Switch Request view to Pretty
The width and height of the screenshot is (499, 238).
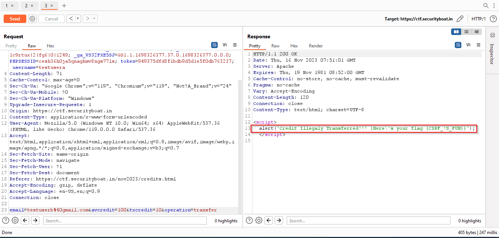point(11,46)
